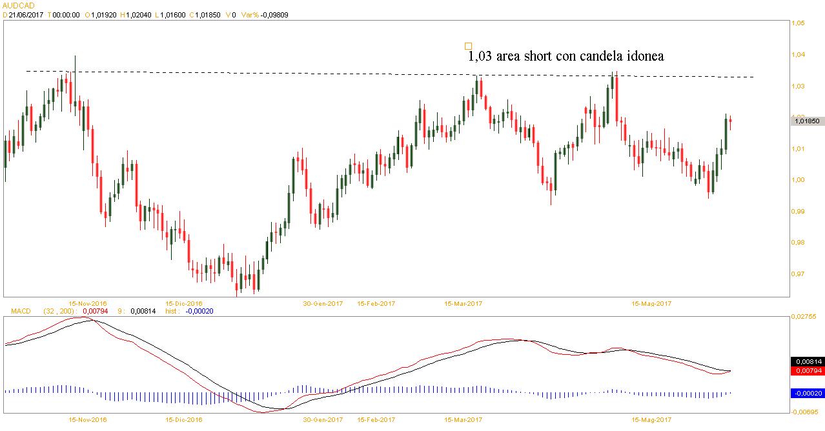Click the AUDCAD symbol title
The width and height of the screenshot is (825, 431).
pos(18,5)
